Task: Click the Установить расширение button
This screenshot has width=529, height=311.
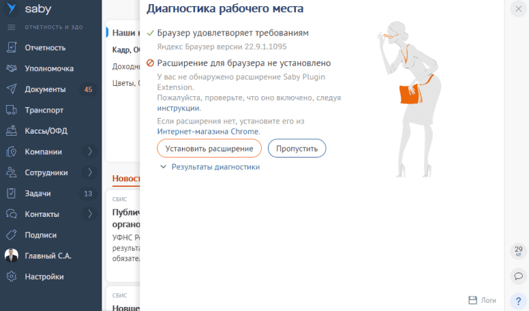Action: pos(209,149)
